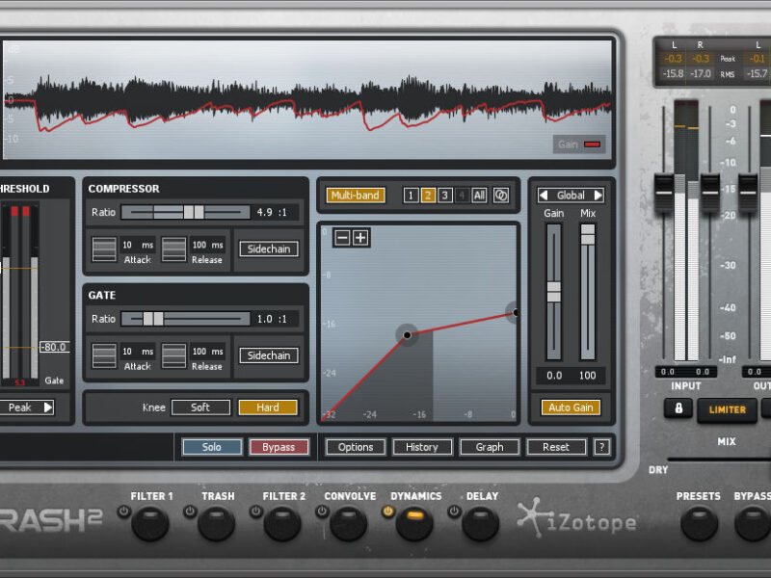Zoom in the dynamics curve with plus icon
771x578 pixels.
click(x=360, y=238)
